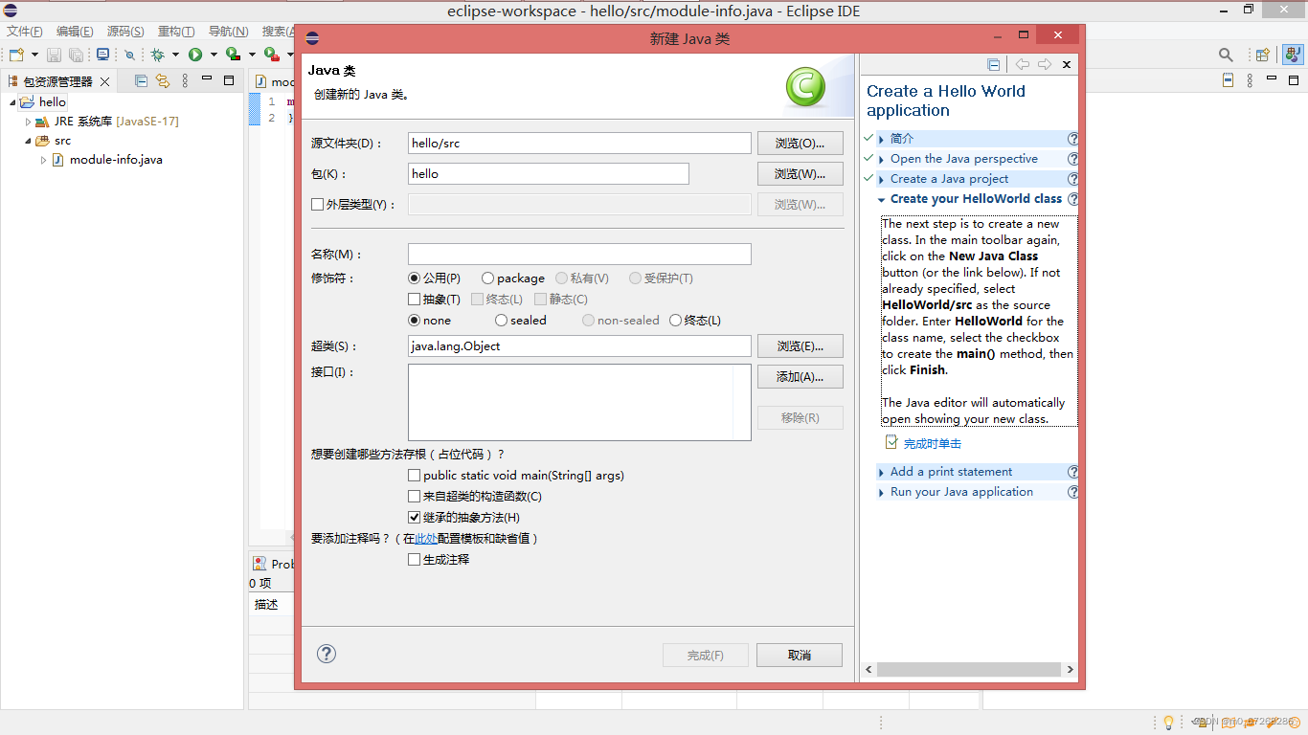Enable the 外层类型 enclosing type checkbox

click(318, 204)
